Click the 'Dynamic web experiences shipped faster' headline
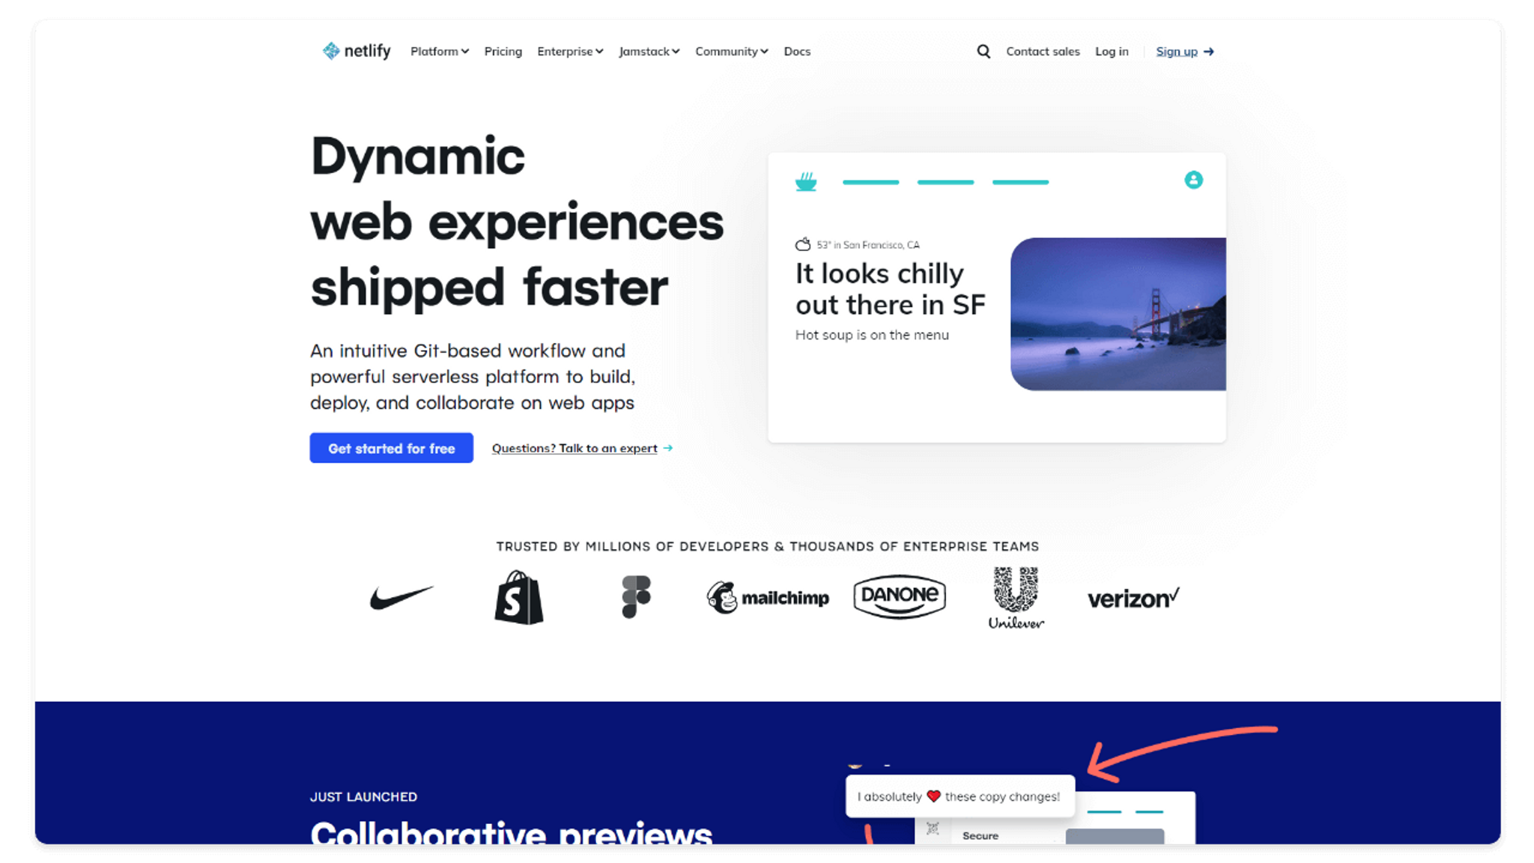This screenshot has height=863, width=1534. coord(517,222)
